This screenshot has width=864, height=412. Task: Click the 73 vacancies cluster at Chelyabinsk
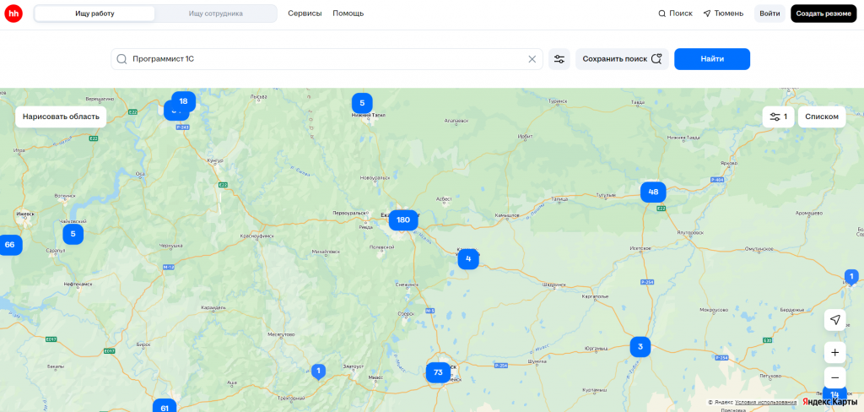[x=438, y=372]
